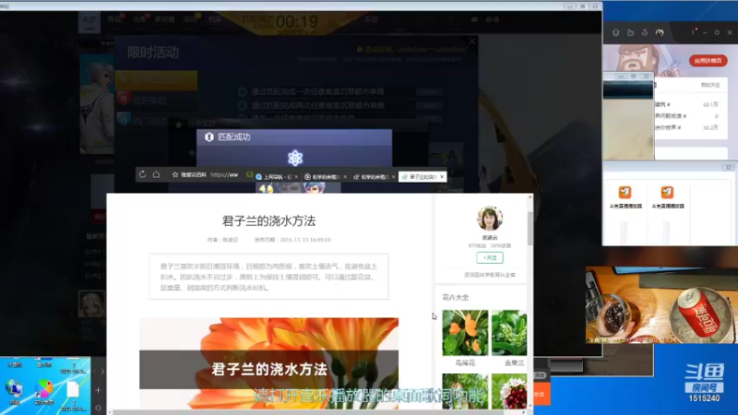Click the 大厅 lobby tab in game
Image resolution: width=738 pixels, height=415 pixels.
tap(89, 21)
